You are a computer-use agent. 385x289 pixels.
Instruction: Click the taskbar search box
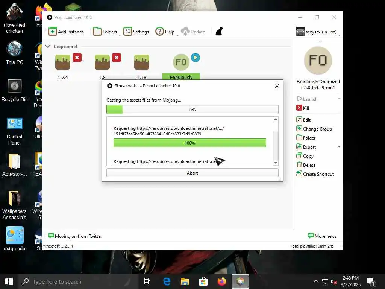[x=78, y=281]
